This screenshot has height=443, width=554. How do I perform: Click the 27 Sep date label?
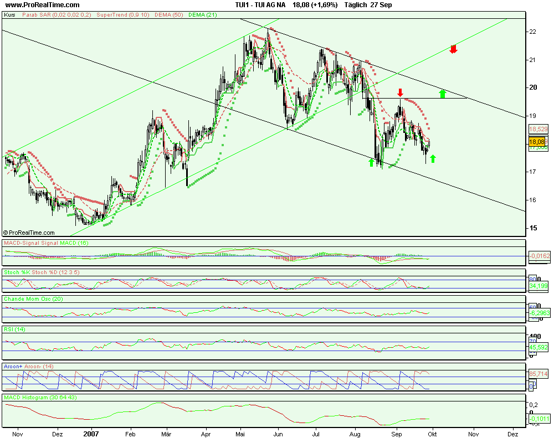coord(381,5)
